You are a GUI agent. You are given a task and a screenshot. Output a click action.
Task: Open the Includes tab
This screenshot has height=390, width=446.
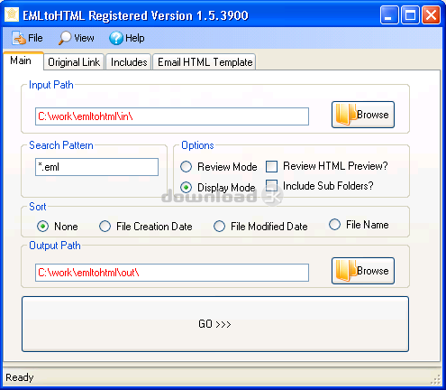(129, 62)
